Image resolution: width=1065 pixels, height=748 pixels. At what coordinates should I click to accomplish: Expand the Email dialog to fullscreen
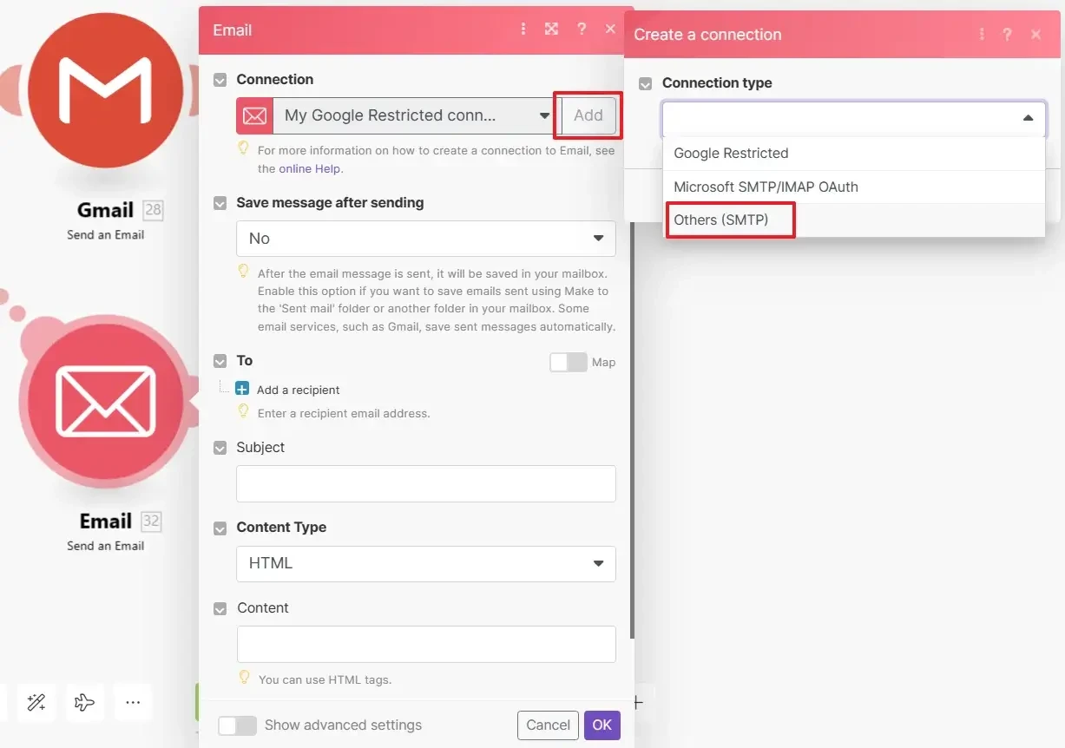pyautogui.click(x=551, y=29)
